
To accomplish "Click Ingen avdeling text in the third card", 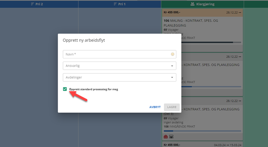I will [173, 123].
